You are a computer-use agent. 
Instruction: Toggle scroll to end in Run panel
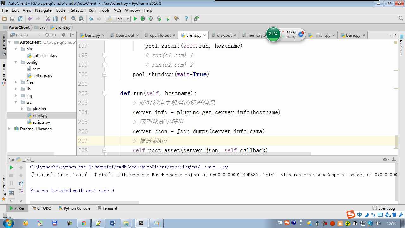point(21,191)
